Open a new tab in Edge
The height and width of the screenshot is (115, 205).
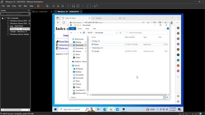(124, 18)
